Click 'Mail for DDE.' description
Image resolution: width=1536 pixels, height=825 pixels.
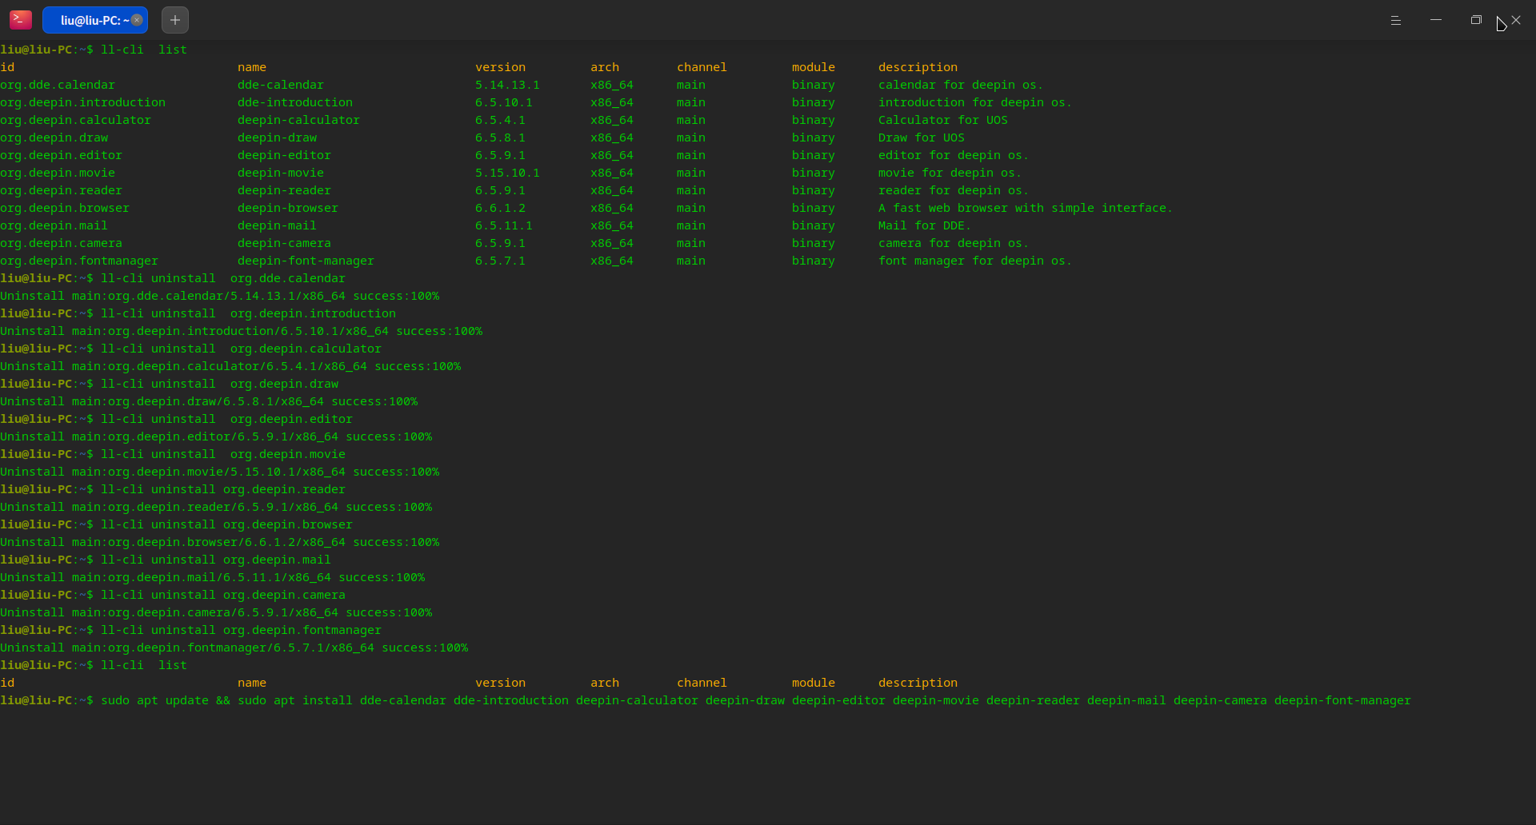pos(925,225)
